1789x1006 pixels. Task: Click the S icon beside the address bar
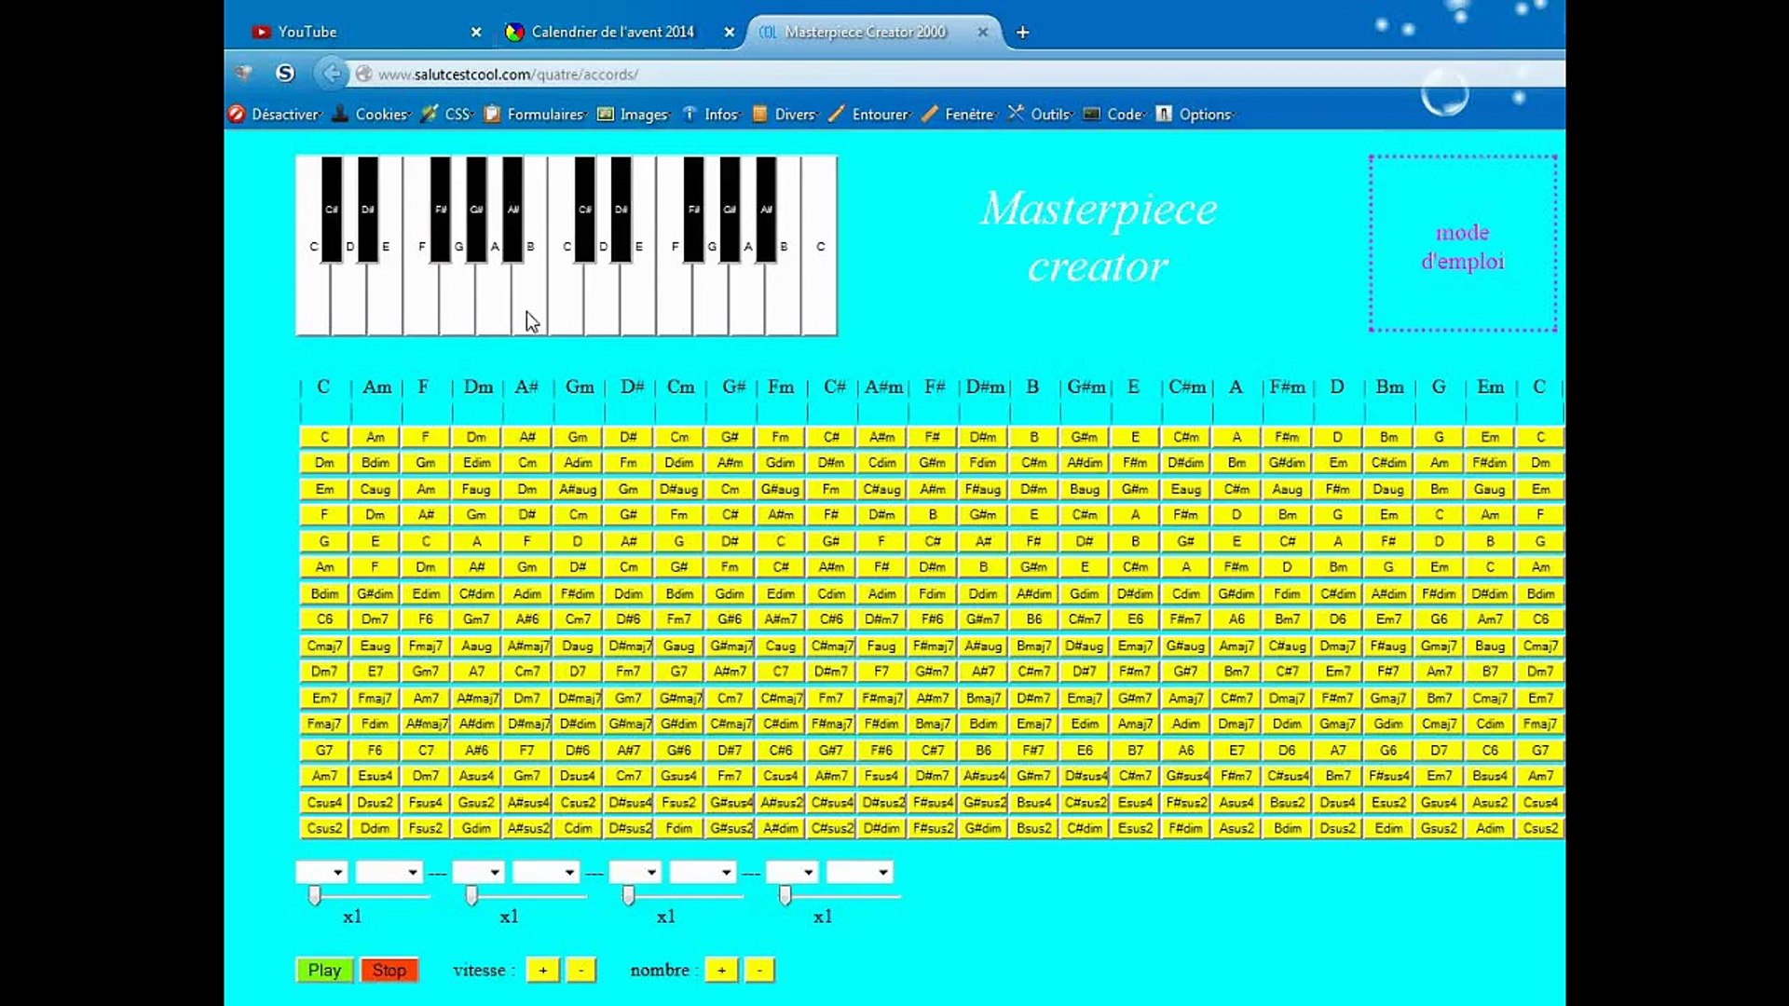click(x=285, y=73)
